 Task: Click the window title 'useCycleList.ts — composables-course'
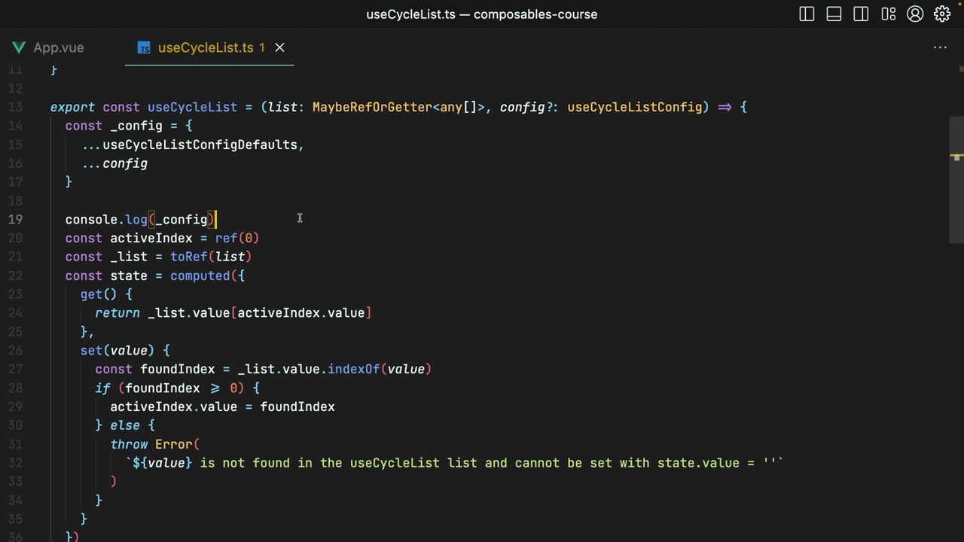point(482,14)
